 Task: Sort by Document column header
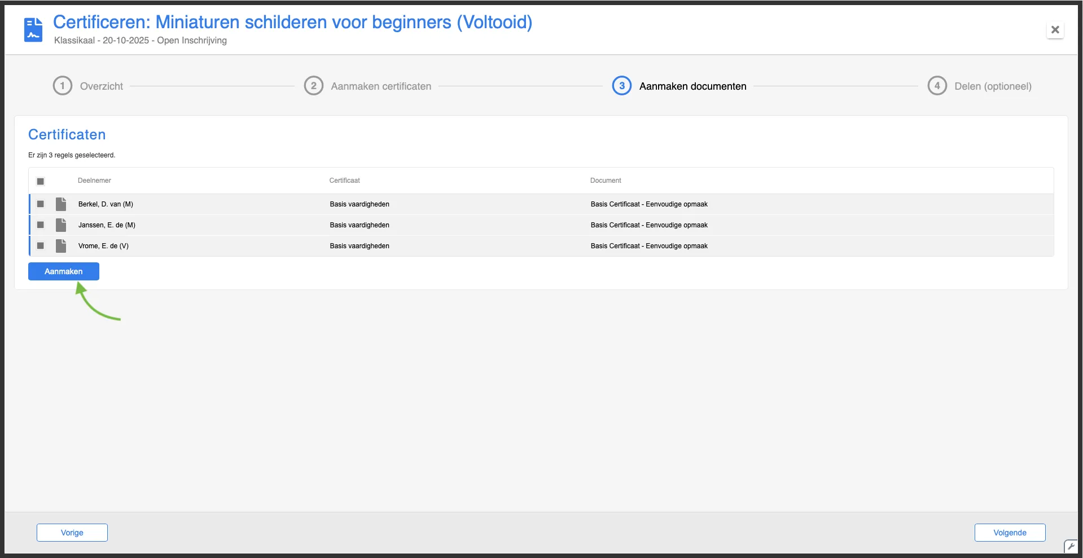[606, 181]
